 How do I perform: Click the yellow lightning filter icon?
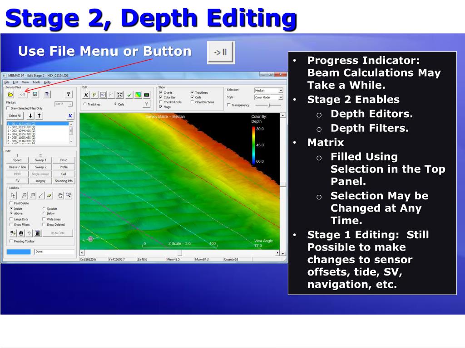94,95
